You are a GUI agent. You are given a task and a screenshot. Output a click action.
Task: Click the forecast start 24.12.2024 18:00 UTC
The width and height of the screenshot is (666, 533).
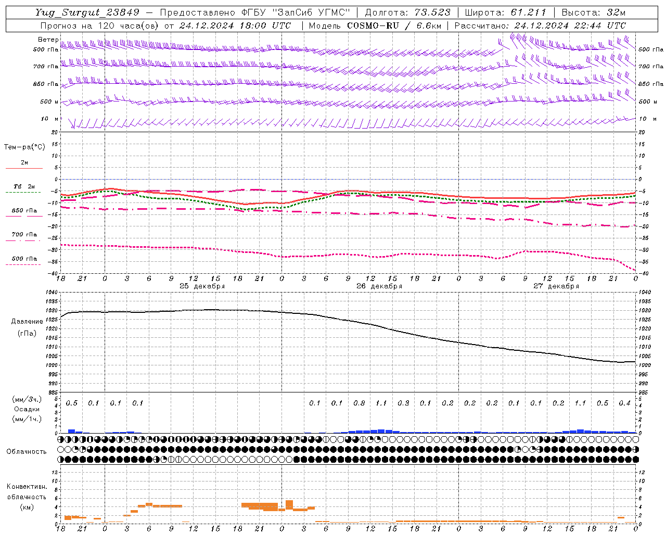235,26
